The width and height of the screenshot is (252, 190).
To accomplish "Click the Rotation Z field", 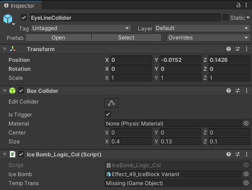I will [x=230, y=69].
